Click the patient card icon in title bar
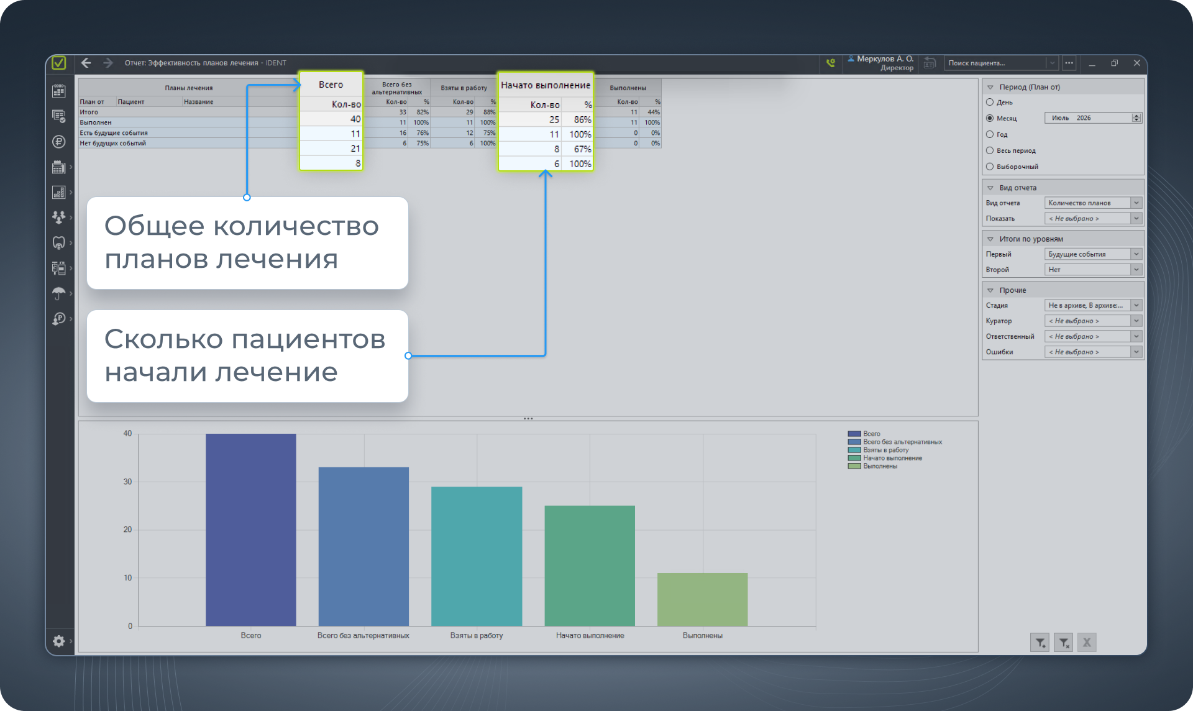The width and height of the screenshot is (1193, 711). point(930,63)
